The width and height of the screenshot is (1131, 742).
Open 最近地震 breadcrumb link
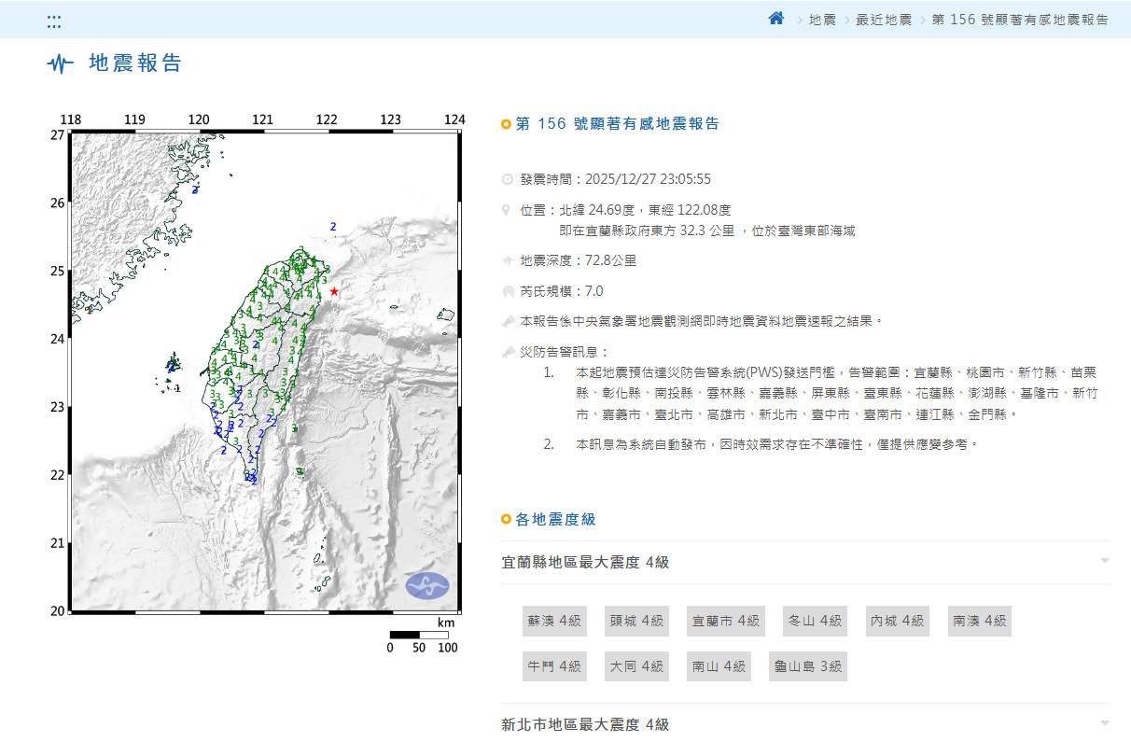point(883,20)
